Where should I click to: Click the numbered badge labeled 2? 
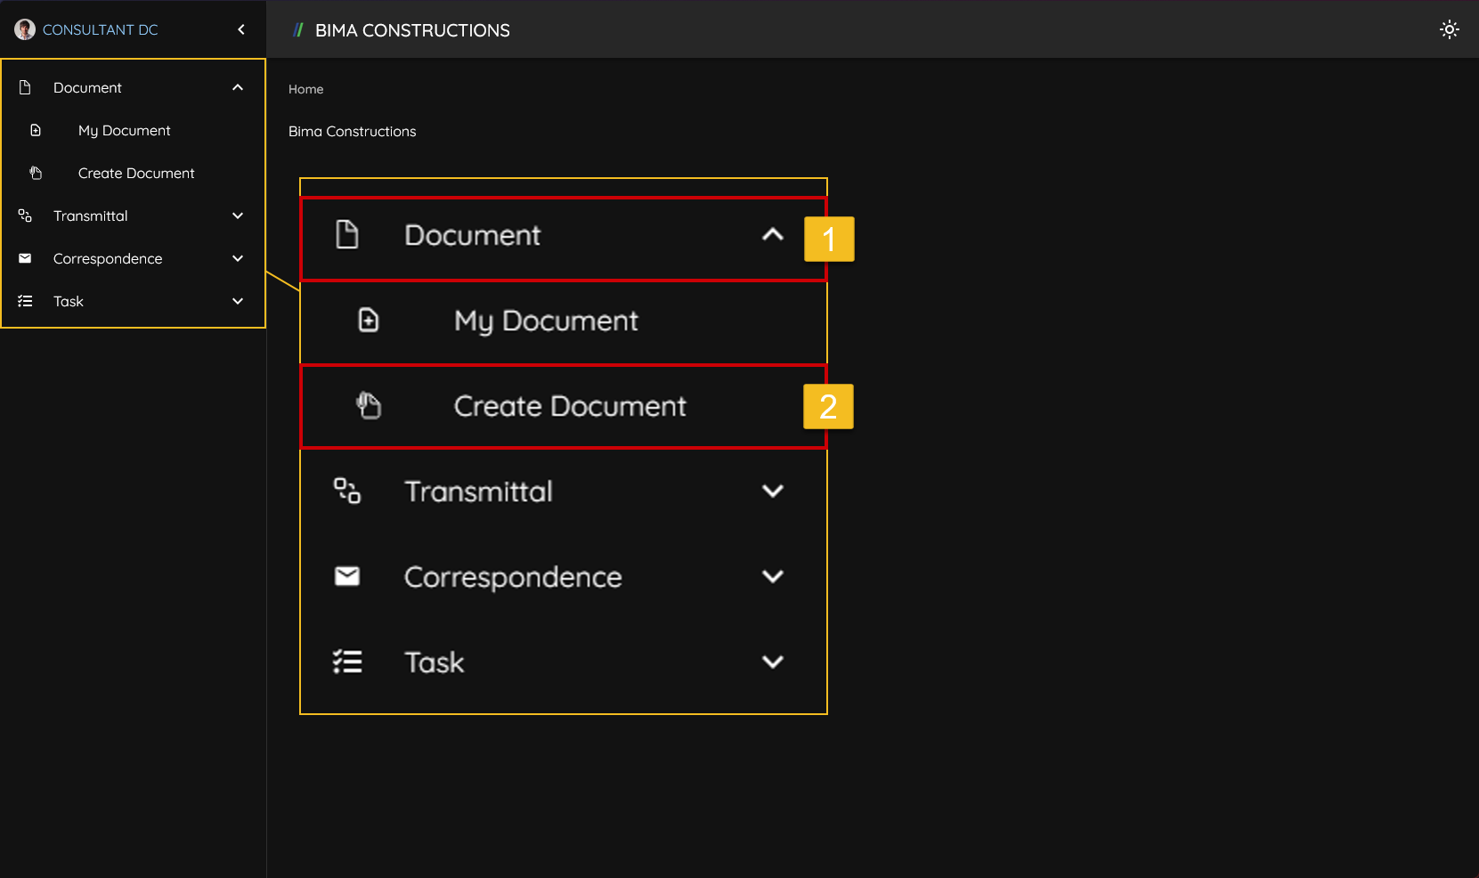tap(828, 406)
